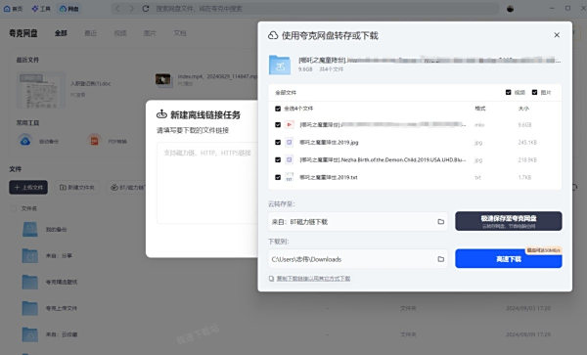Click the dark 上传文件 upload button

[x=28, y=188]
